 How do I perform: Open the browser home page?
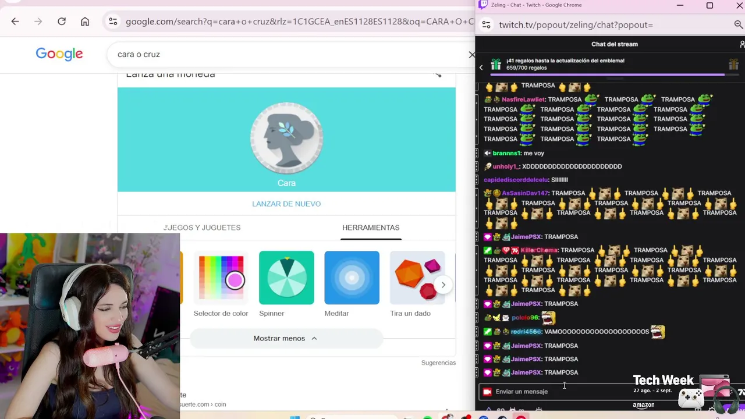pyautogui.click(x=85, y=22)
